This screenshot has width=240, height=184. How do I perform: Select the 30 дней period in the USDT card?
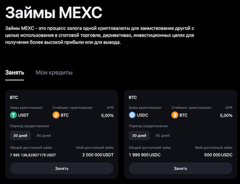[x=20, y=135]
